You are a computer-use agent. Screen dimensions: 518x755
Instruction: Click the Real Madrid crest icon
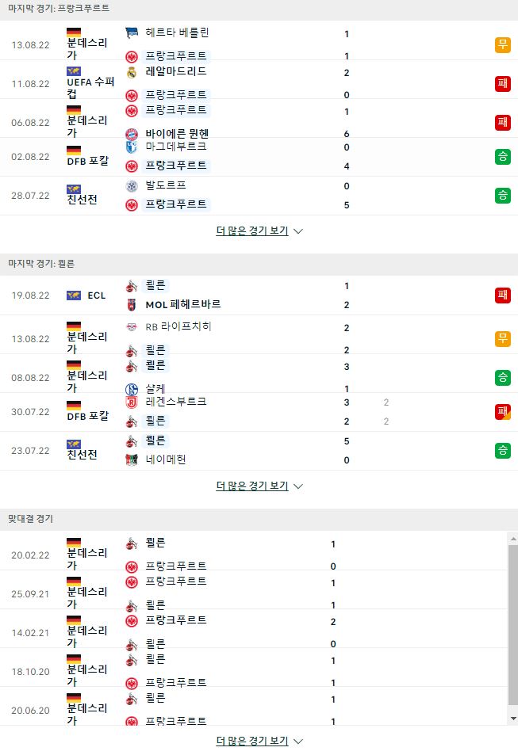point(132,73)
